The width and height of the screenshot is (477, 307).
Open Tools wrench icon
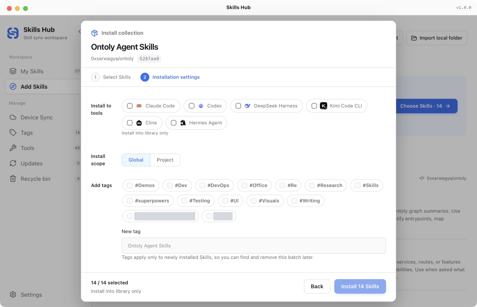click(x=13, y=148)
